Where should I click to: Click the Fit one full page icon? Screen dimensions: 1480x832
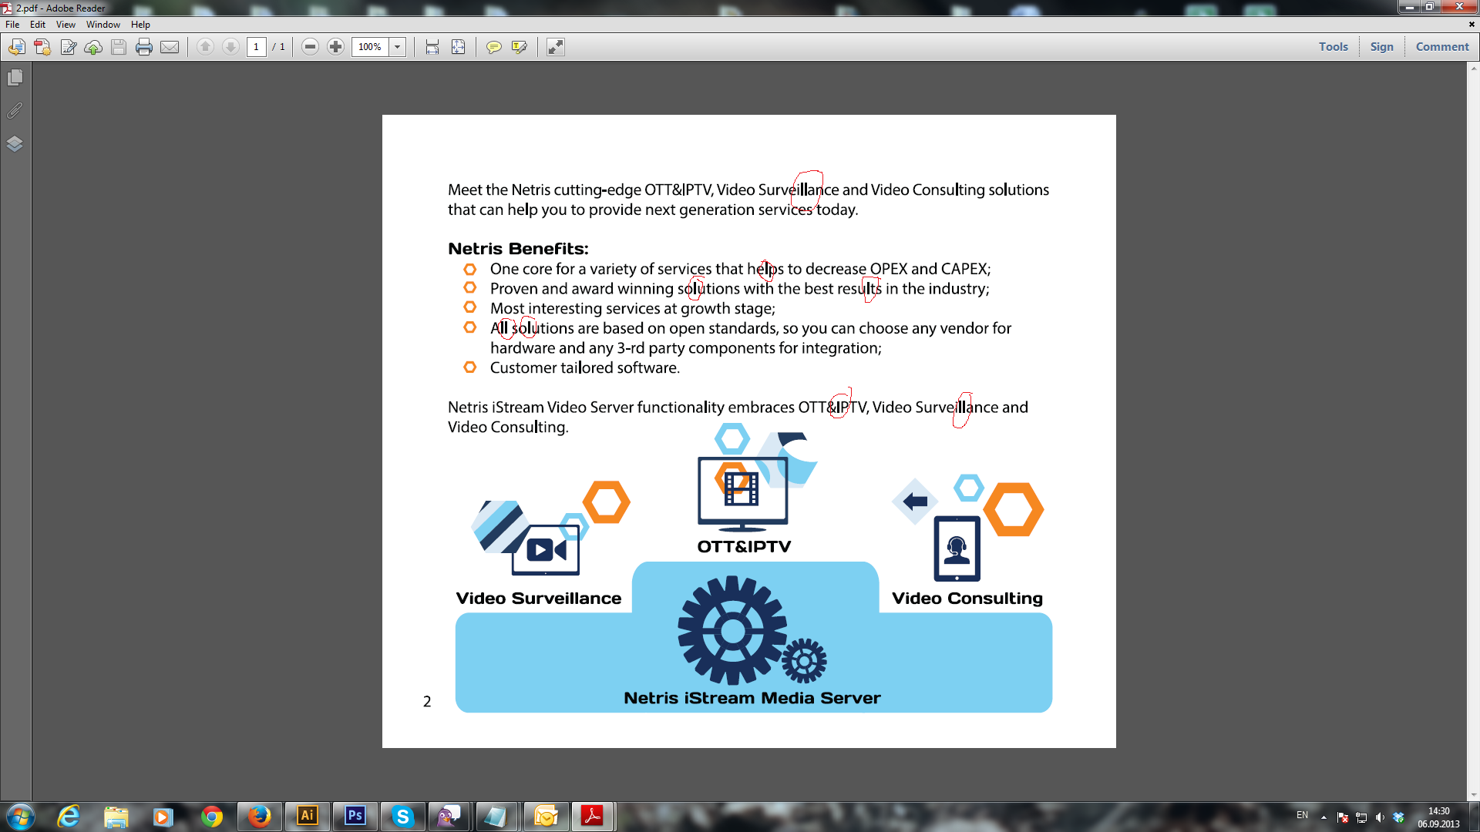coord(458,47)
